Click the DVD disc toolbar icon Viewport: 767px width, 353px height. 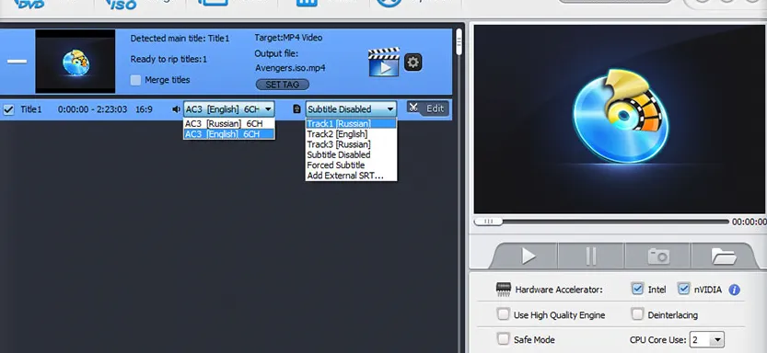[x=29, y=4]
